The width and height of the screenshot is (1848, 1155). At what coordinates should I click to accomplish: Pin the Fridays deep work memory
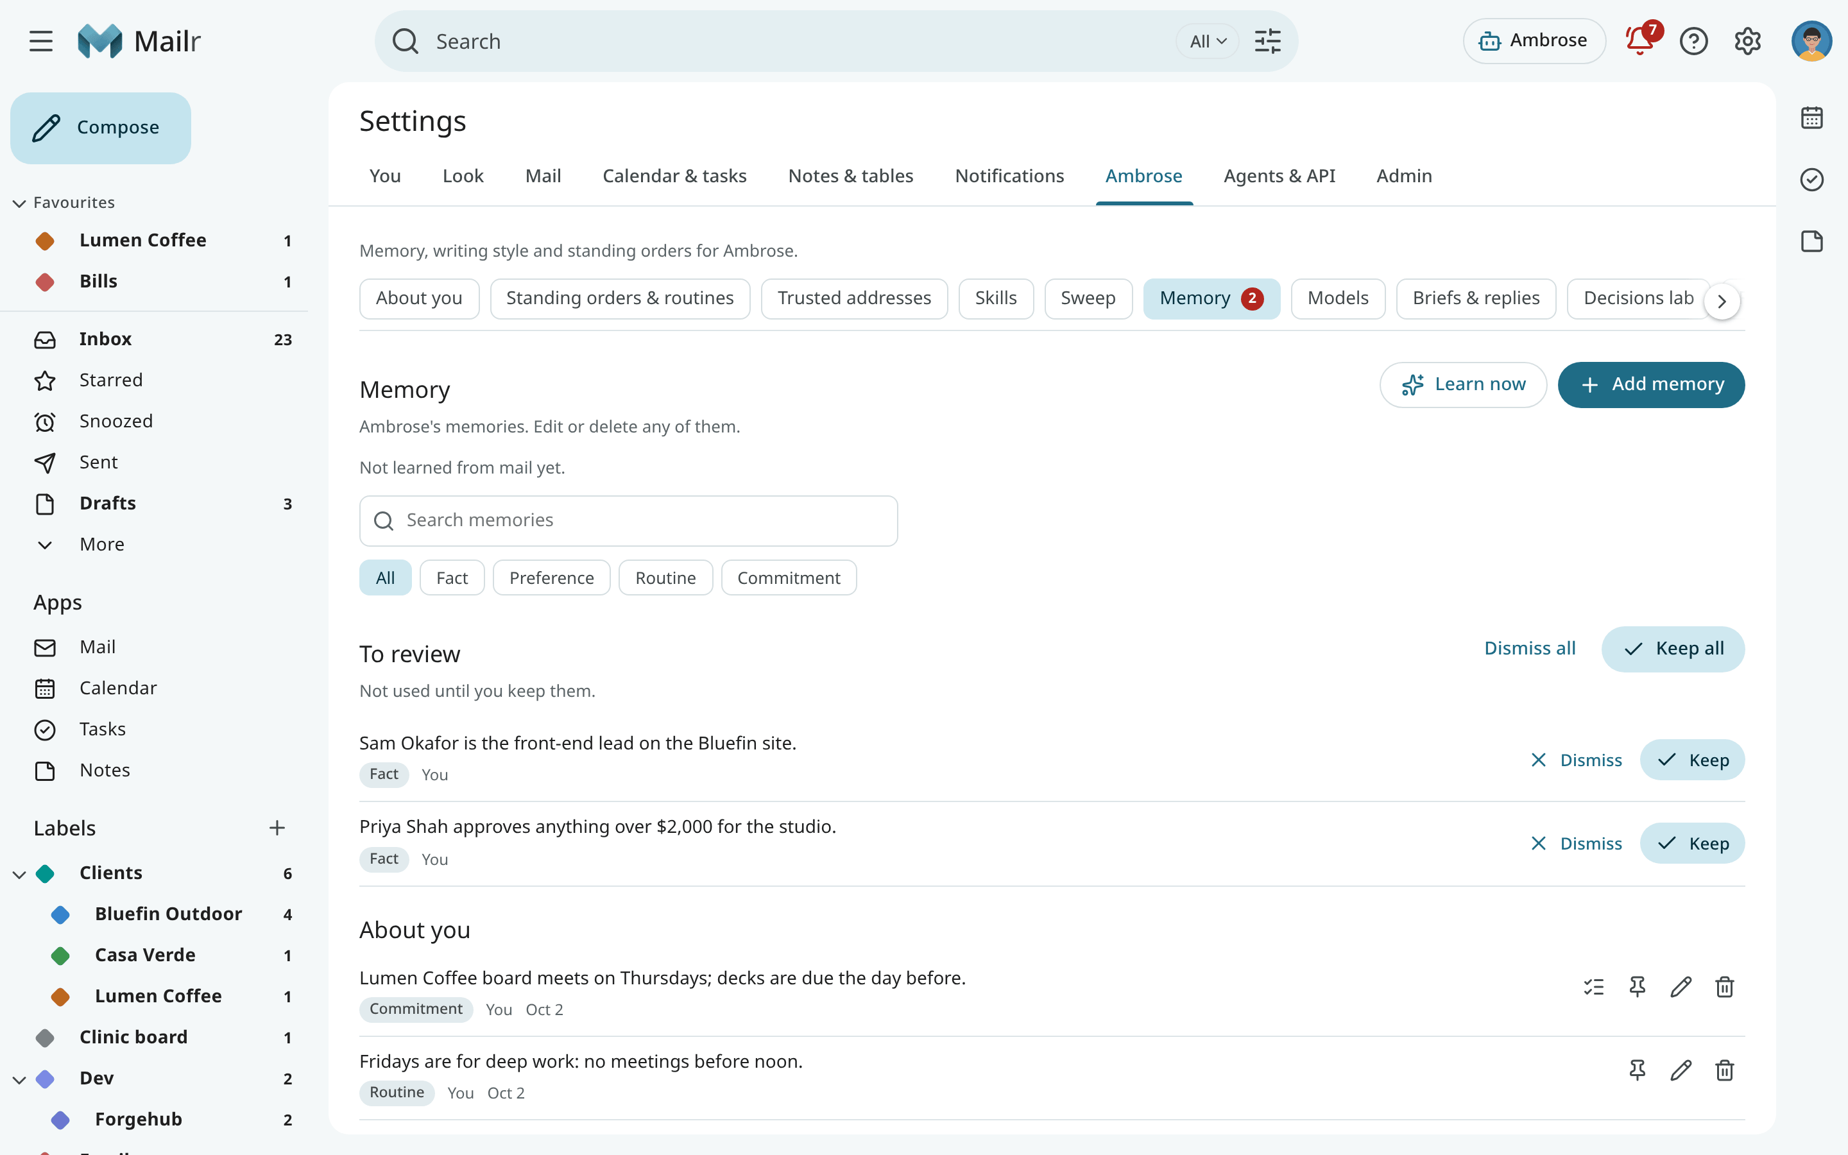(x=1638, y=1070)
